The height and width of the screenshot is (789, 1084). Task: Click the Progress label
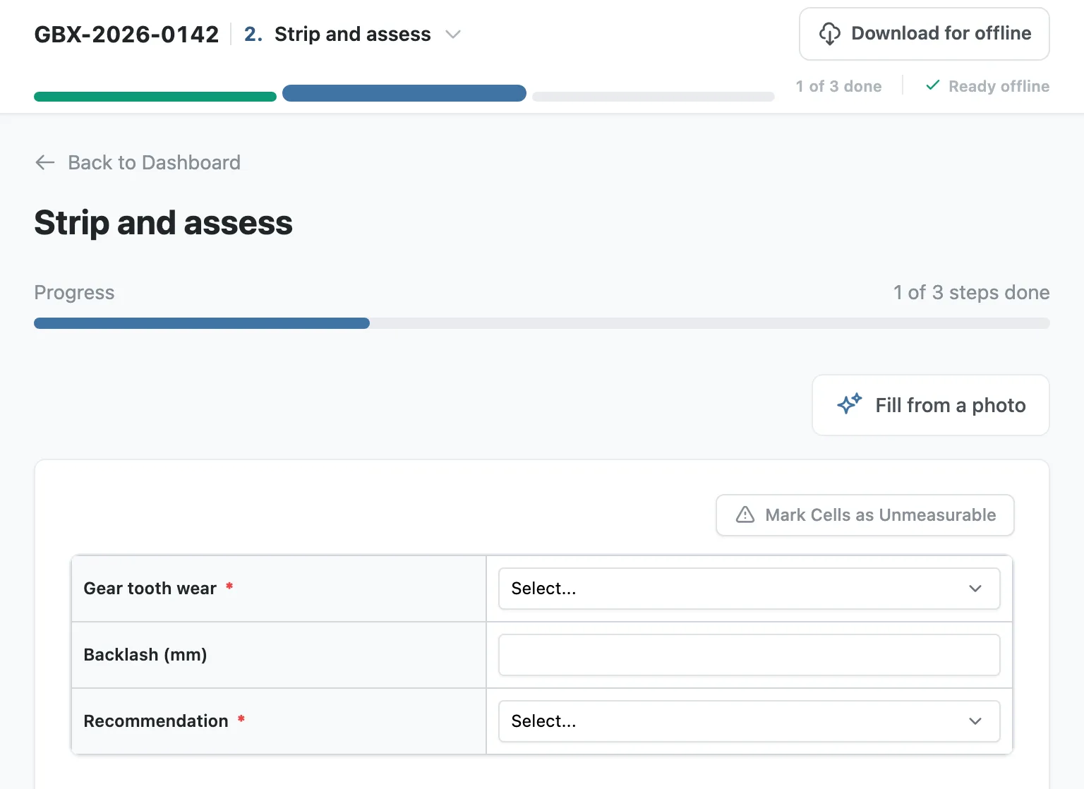coord(74,292)
